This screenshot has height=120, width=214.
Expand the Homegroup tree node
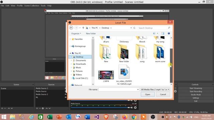[70, 46]
